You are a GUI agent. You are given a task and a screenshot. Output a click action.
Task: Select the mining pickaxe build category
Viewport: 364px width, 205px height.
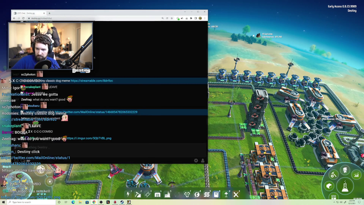click(x=138, y=194)
